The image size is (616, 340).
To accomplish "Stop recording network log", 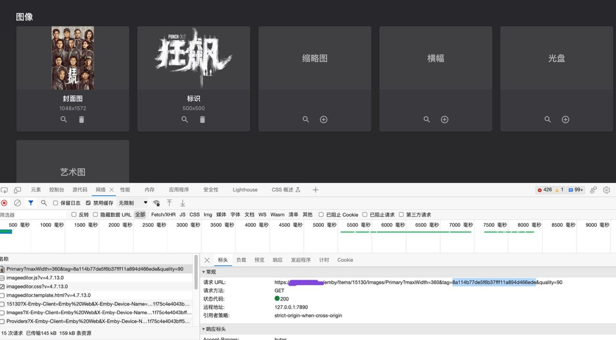I will pos(4,203).
